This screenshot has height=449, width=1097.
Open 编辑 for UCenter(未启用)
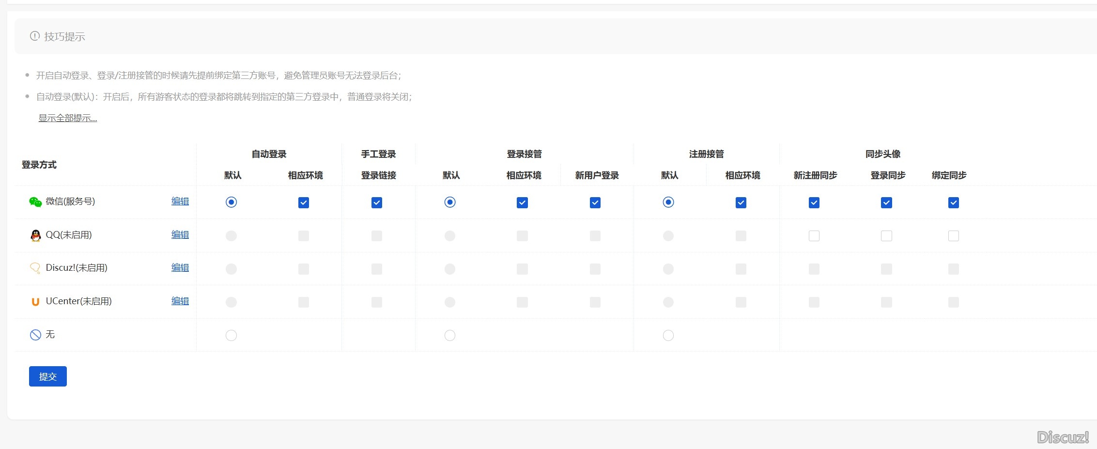[x=180, y=301]
